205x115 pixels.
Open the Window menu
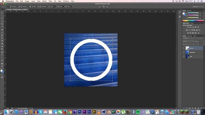66,1
